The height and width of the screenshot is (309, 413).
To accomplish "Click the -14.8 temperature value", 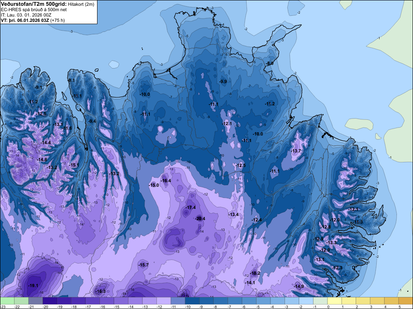I will click(42, 159).
